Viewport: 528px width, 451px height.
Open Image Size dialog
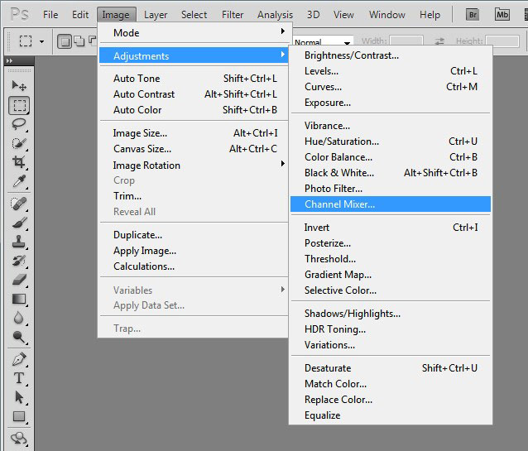[x=194, y=133]
